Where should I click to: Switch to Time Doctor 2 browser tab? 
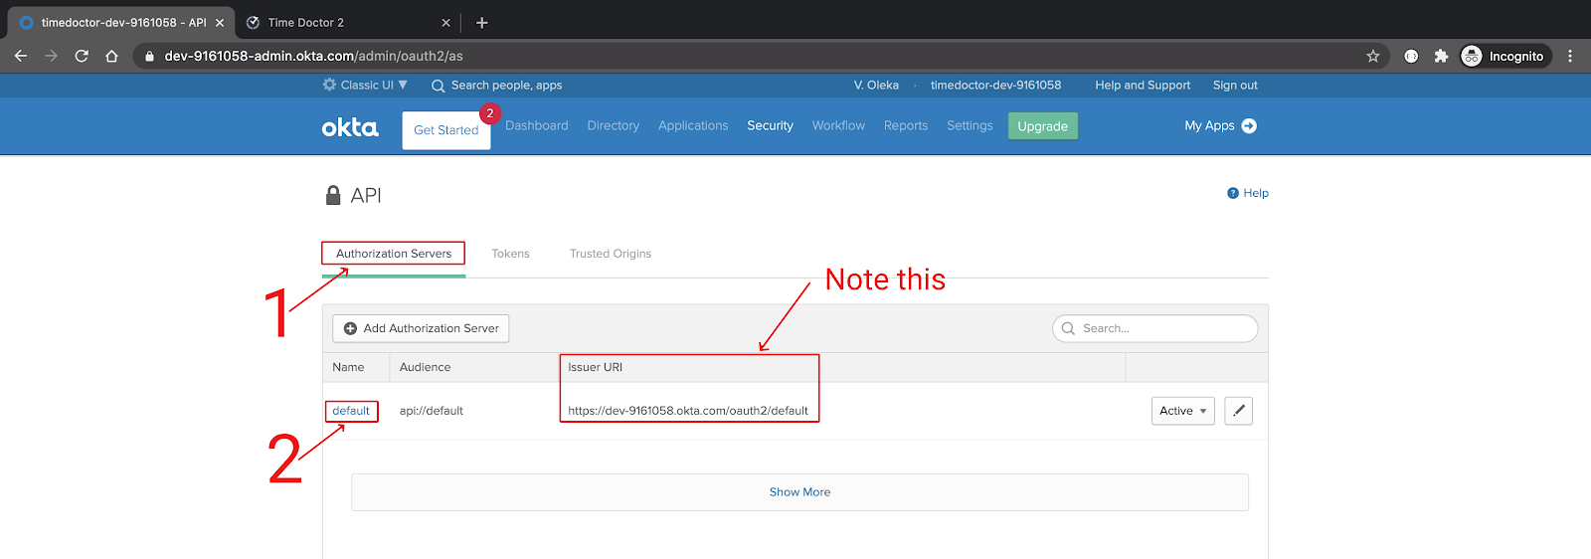pos(348,22)
